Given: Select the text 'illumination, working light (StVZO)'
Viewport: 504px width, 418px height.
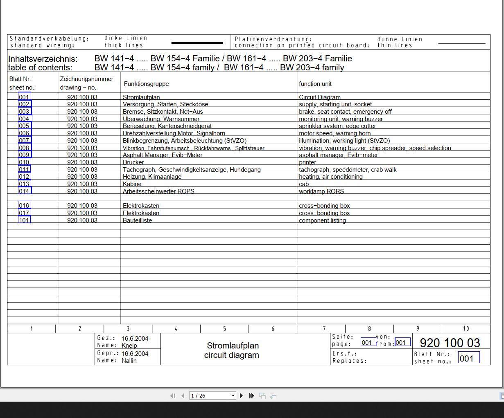Looking at the screenshot, I should point(344,141).
